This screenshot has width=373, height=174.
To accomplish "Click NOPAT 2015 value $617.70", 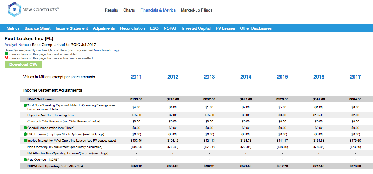I will [x=282, y=166].
